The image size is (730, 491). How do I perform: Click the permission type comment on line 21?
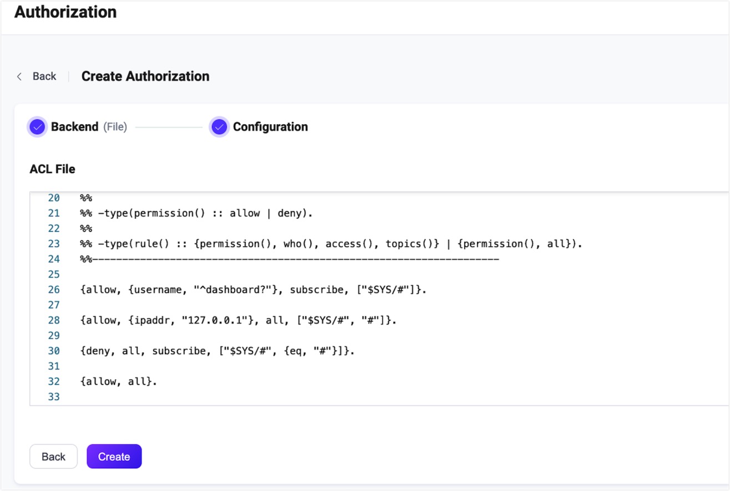pos(196,213)
